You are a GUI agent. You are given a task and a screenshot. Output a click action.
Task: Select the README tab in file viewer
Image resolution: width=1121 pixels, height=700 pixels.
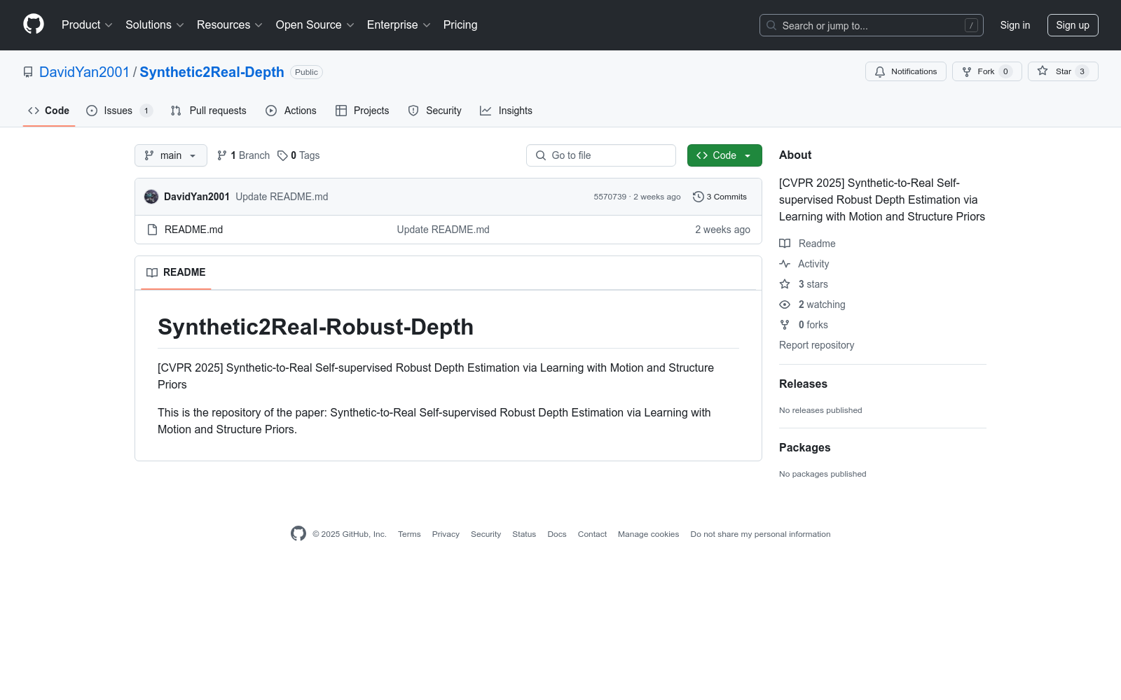176,272
